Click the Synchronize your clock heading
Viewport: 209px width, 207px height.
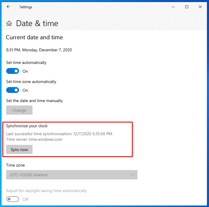[x=27, y=126]
